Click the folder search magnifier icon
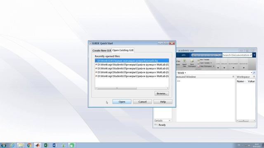264x148 pixels. (x=254, y=73)
